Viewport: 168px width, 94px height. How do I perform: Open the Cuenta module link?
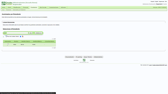(165, 4)
